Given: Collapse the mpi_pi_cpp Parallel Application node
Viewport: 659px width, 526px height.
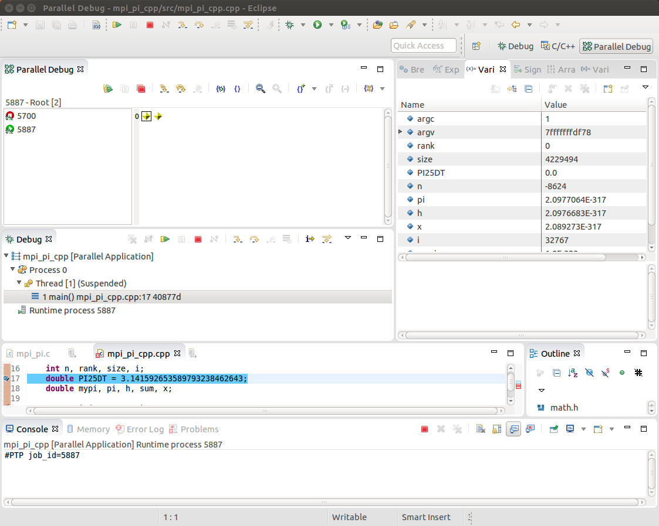Looking at the screenshot, I should tap(6, 255).
